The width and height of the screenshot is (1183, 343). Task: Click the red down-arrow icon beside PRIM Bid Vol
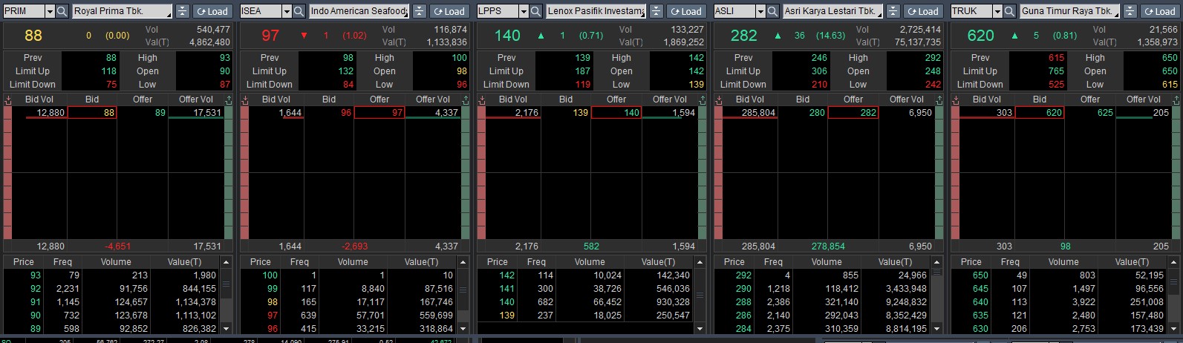click(8, 99)
